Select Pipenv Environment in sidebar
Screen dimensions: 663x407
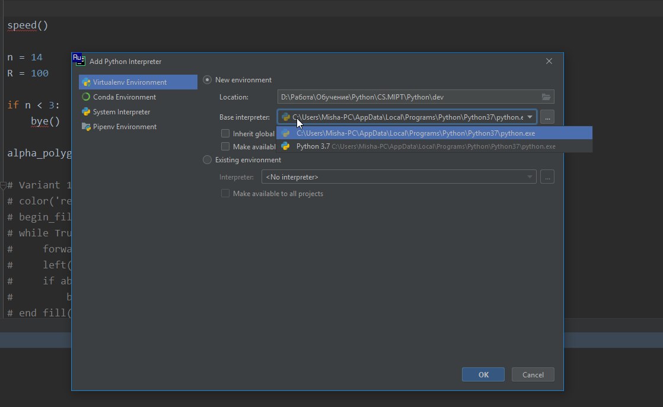138,126
